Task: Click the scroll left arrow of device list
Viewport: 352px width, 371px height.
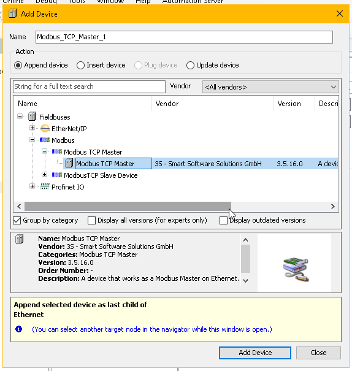Action: pyautogui.click(x=19, y=206)
